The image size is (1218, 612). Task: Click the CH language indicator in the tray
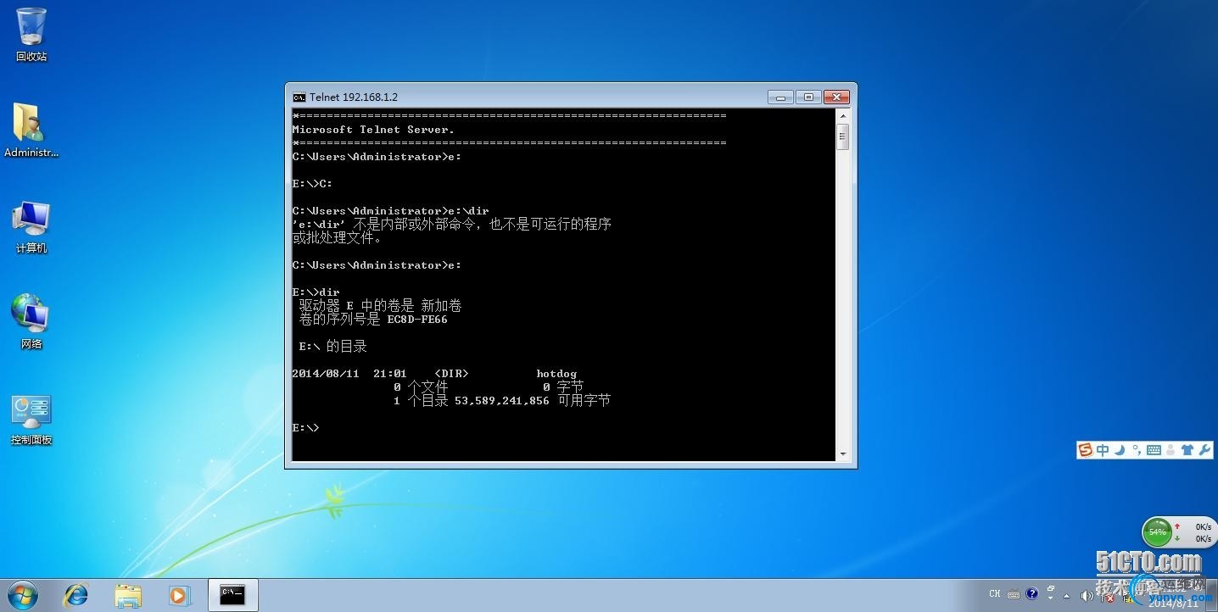(x=995, y=594)
